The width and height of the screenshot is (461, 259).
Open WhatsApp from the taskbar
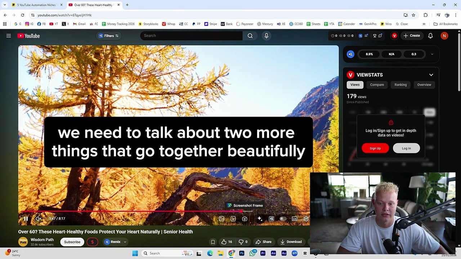(252, 253)
